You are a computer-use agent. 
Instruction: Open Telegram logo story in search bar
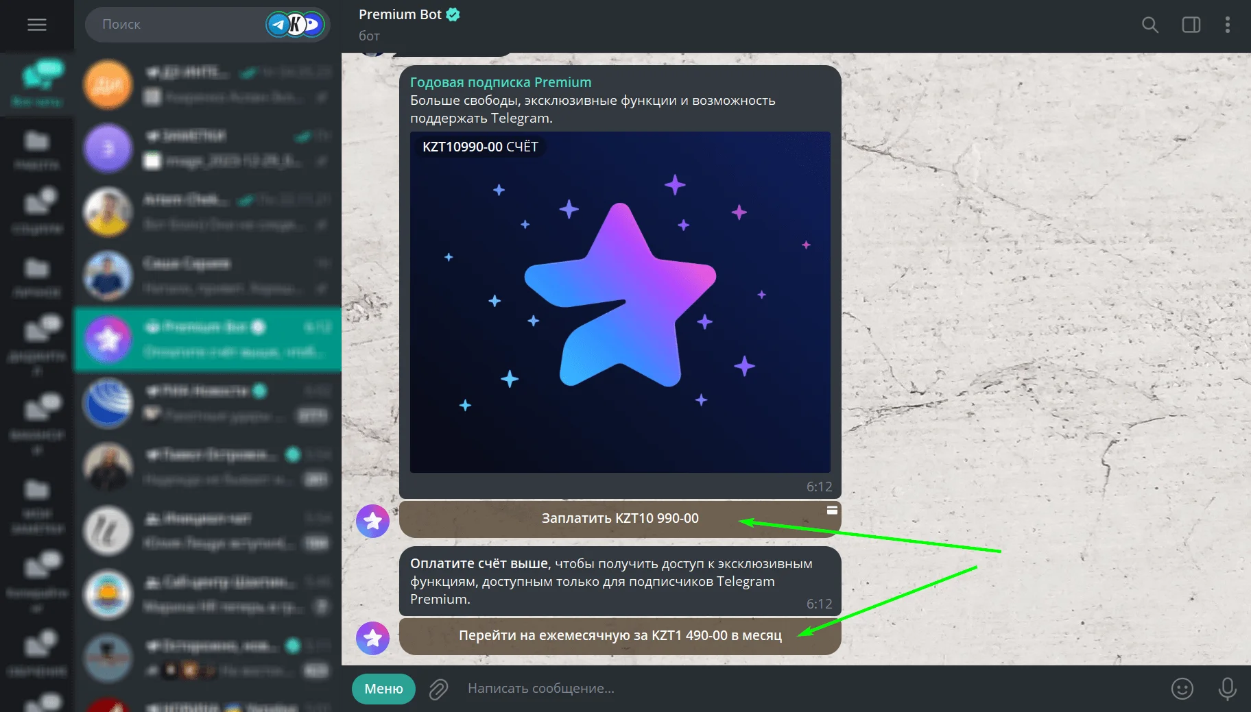point(278,25)
